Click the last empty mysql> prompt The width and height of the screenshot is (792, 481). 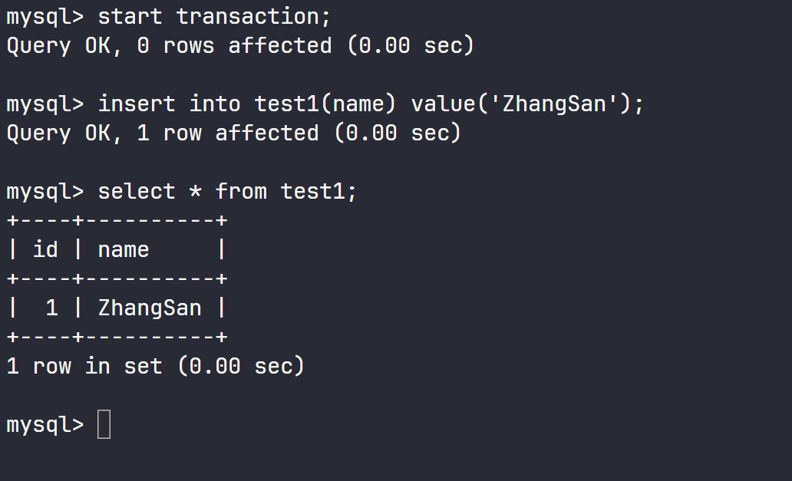[x=45, y=424]
